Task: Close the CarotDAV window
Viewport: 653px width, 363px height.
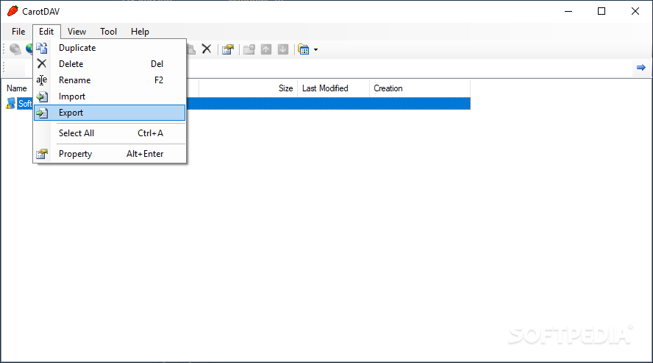Action: click(635, 11)
